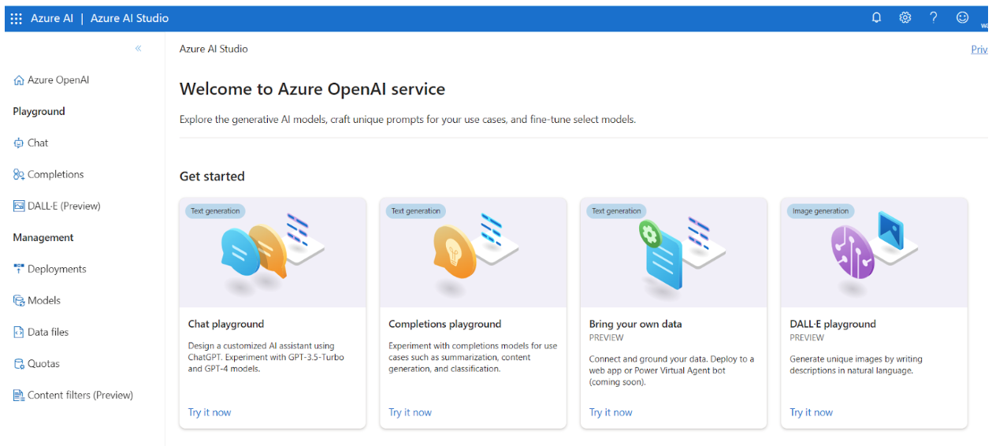Image resolution: width=992 pixels, height=446 pixels.
Task: Open Completions in the Playground menu
Action: (x=55, y=174)
